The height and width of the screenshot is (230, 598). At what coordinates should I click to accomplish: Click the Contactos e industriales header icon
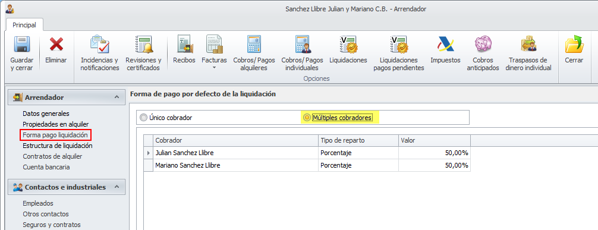tap(18, 187)
